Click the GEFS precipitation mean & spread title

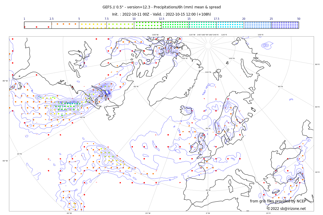pyautogui.click(x=162, y=7)
